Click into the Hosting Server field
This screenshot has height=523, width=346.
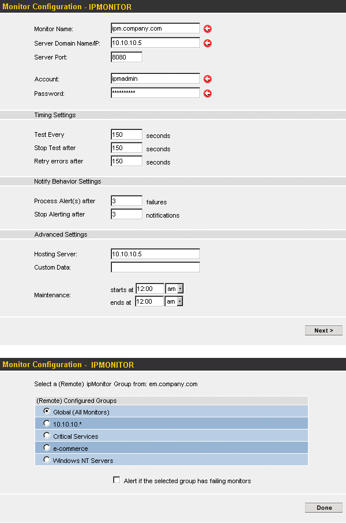[x=155, y=254]
